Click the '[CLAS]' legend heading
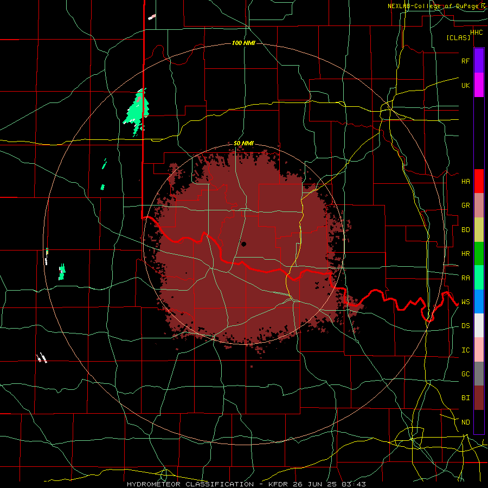Screen dimensions: 488x488 point(458,38)
